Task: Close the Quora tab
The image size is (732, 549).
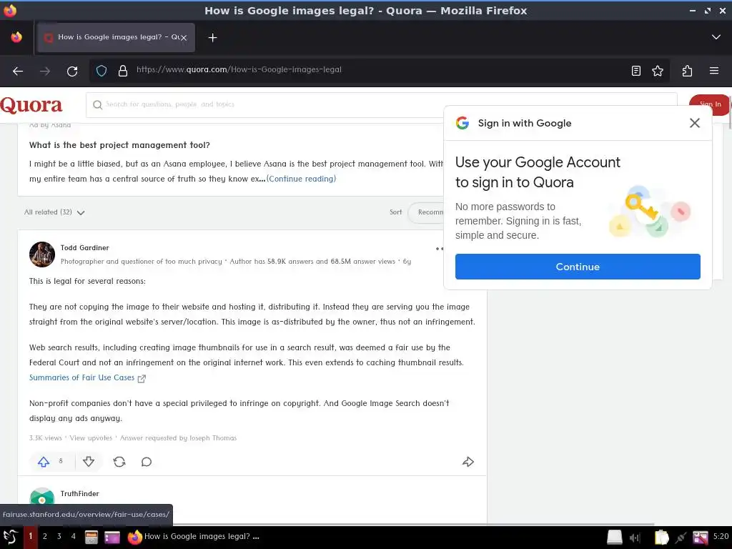Action: click(x=184, y=37)
